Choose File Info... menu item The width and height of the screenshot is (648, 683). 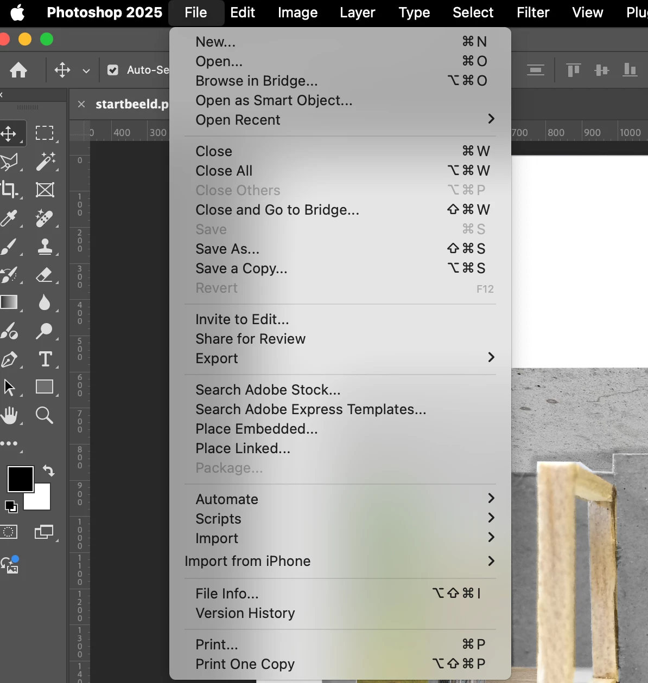[x=340, y=594]
